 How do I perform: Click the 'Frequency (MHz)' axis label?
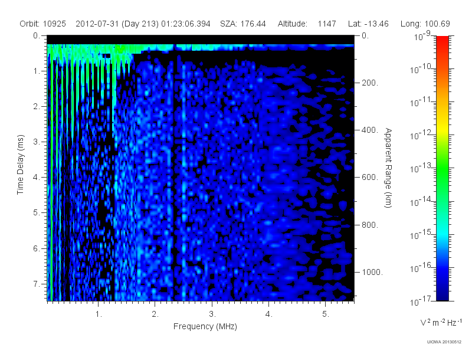[205, 327]
